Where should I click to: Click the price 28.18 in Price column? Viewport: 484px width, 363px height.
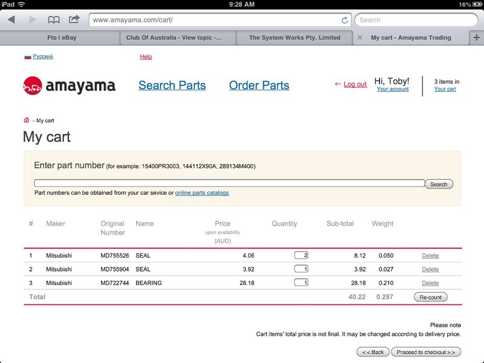click(x=247, y=283)
